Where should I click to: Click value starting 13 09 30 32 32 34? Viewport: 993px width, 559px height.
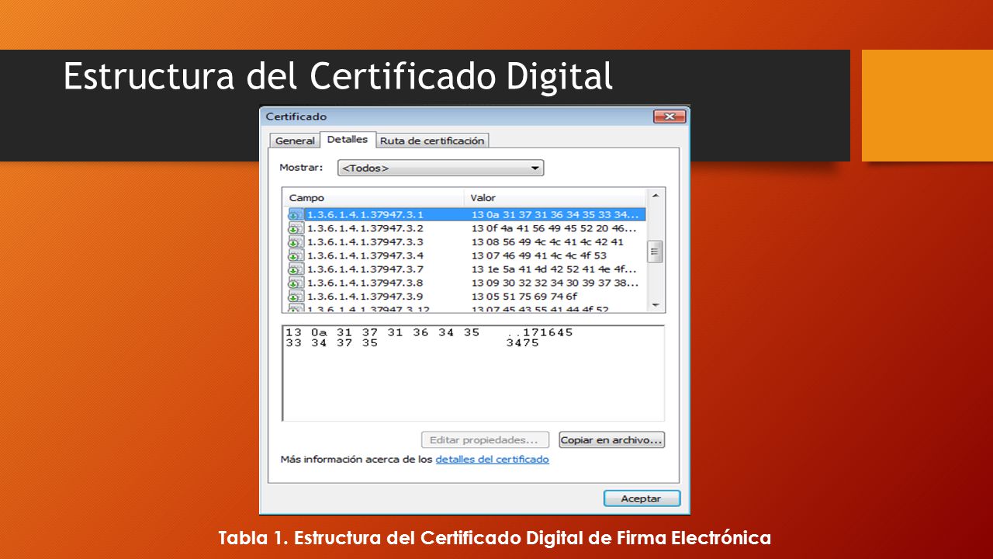[x=556, y=283]
